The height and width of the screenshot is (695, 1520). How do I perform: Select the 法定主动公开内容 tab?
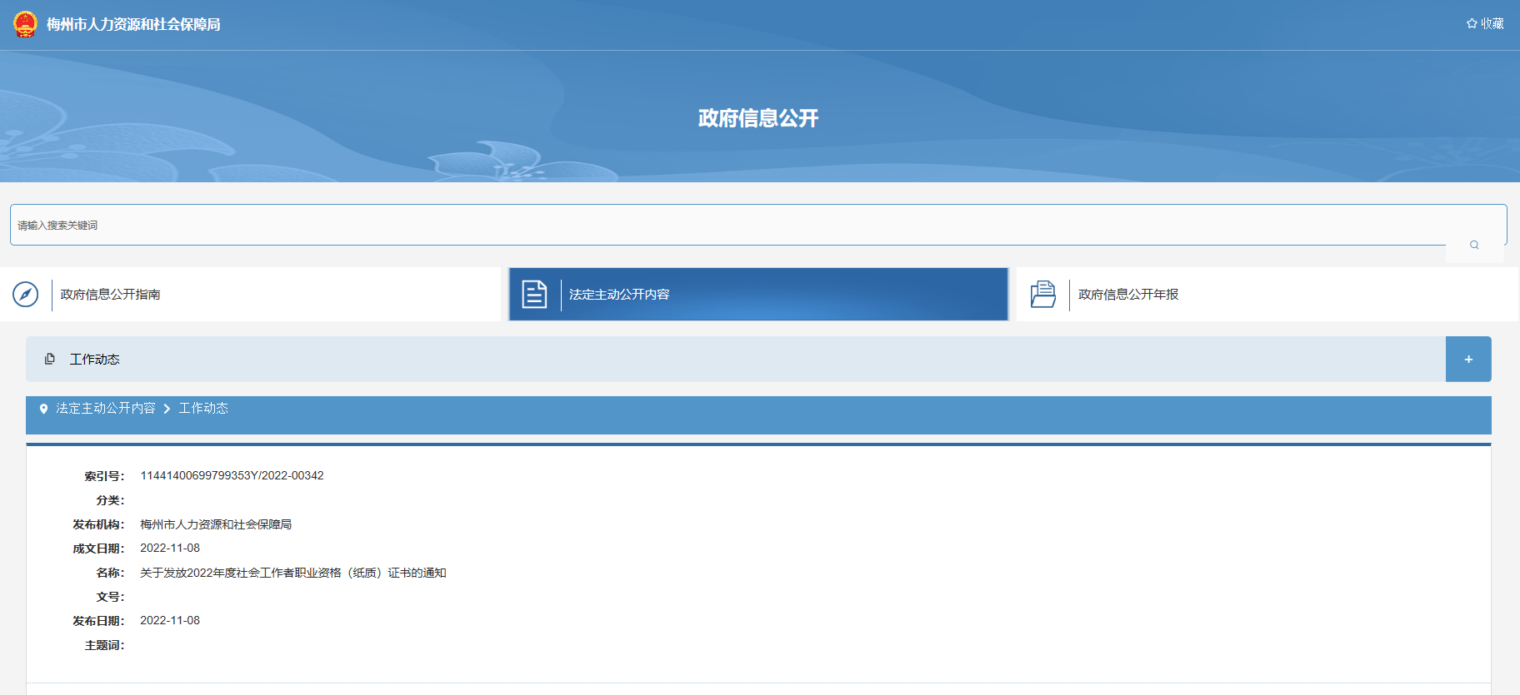click(x=758, y=294)
